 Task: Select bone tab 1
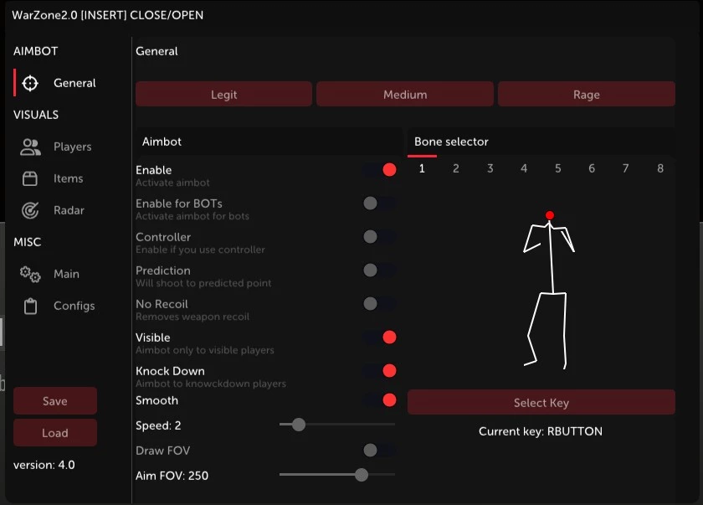pyautogui.click(x=422, y=168)
